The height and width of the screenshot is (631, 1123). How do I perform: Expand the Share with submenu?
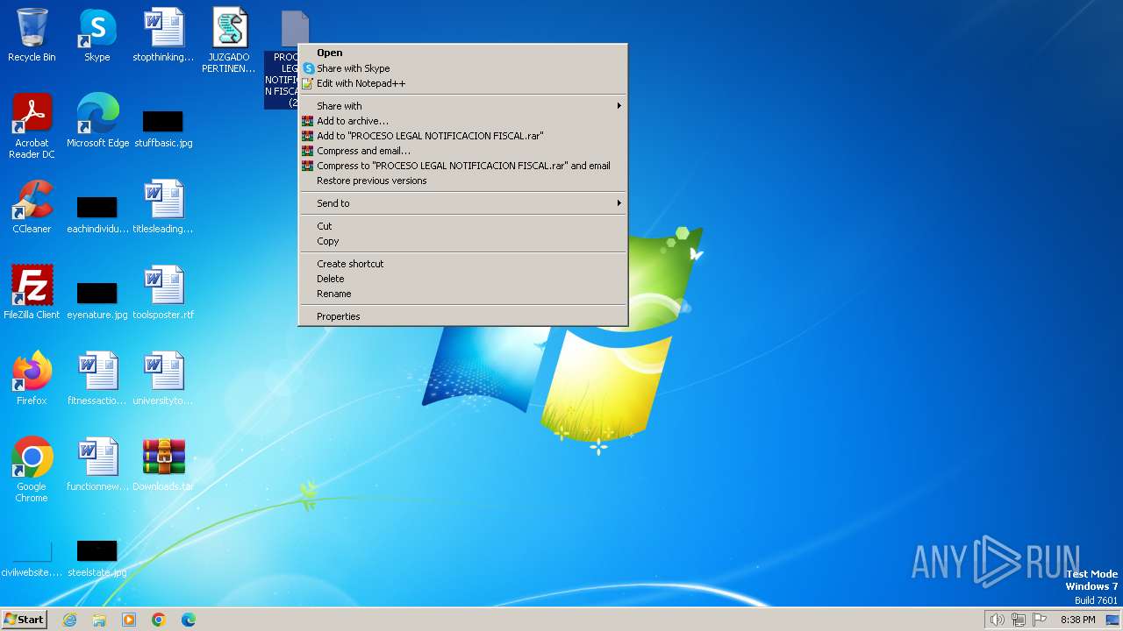[463, 106]
